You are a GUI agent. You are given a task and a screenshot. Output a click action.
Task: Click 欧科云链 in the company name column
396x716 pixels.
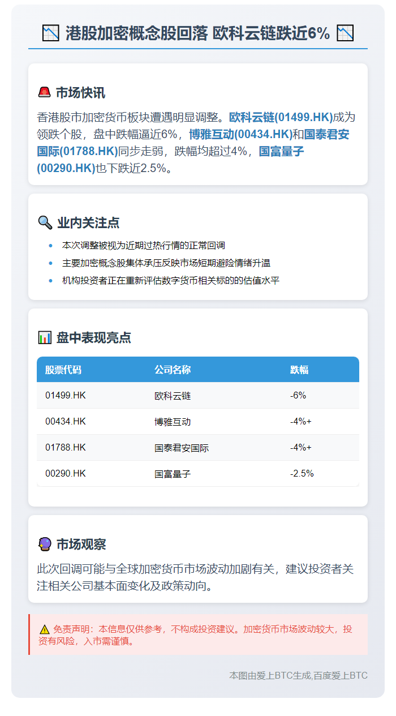[x=173, y=396]
